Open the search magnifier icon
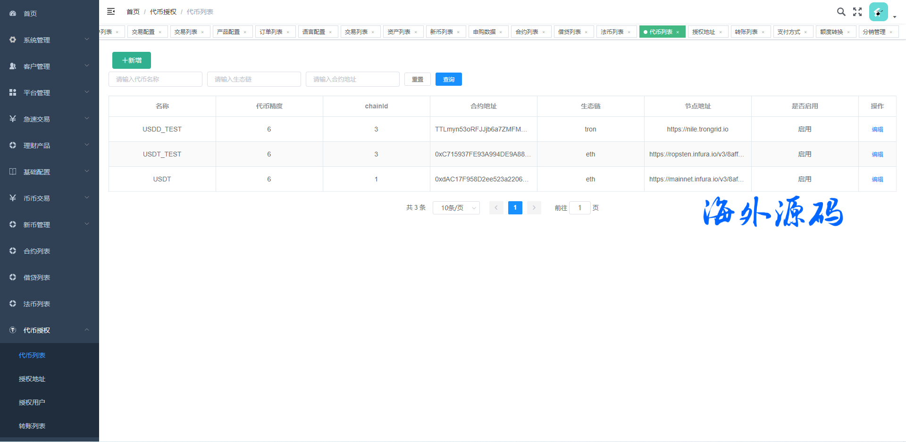Image resolution: width=906 pixels, height=442 pixels. click(841, 12)
